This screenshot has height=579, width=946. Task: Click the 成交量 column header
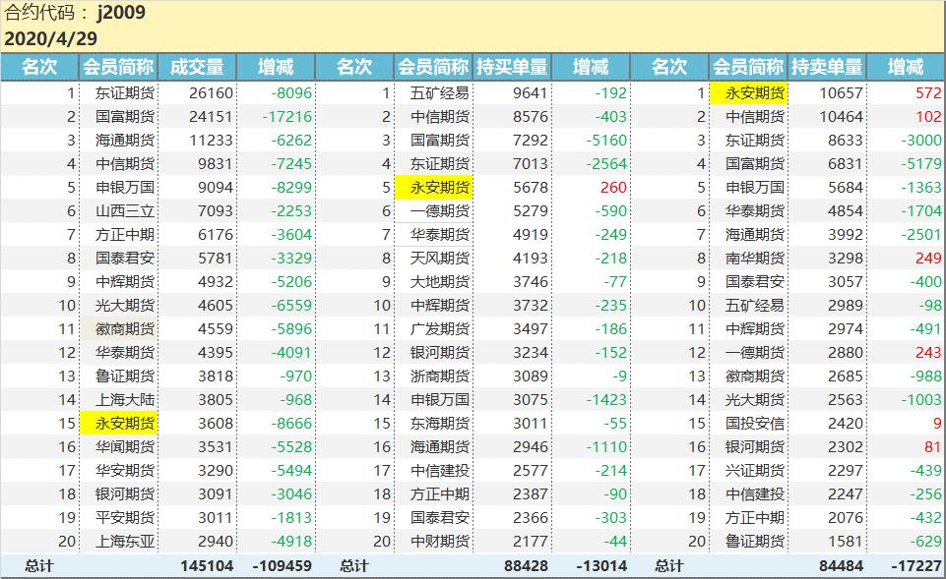pyautogui.click(x=197, y=67)
